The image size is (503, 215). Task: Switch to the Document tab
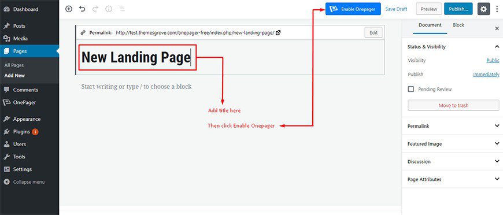pyautogui.click(x=430, y=25)
